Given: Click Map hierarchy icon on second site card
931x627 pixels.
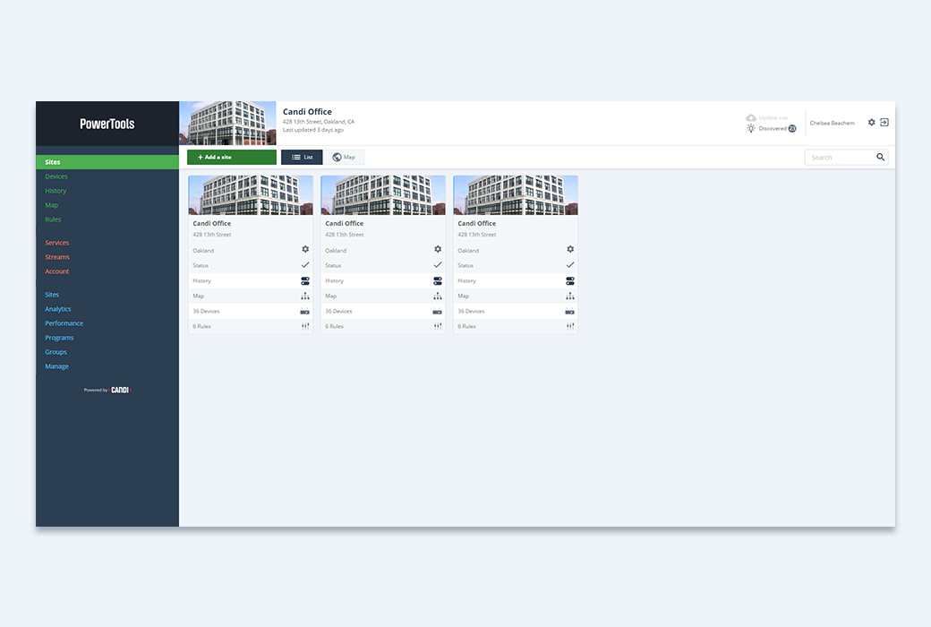Looking at the screenshot, I should point(438,296).
